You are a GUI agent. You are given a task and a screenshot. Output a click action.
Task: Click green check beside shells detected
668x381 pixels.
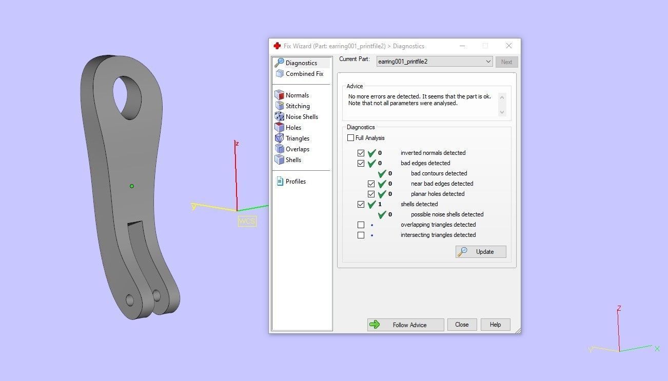(x=372, y=204)
